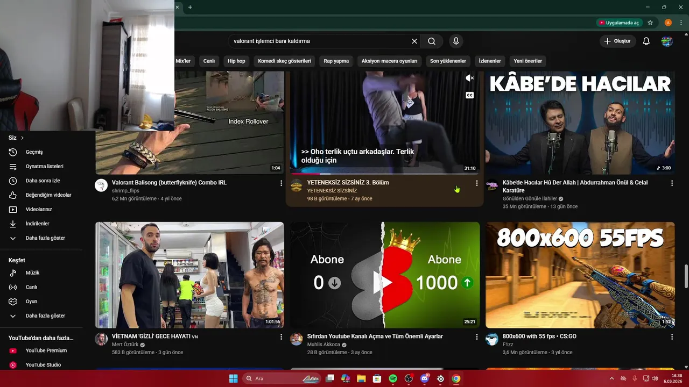Open Daha sonra izle in the sidebar
Image resolution: width=689 pixels, height=387 pixels.
(x=41, y=181)
